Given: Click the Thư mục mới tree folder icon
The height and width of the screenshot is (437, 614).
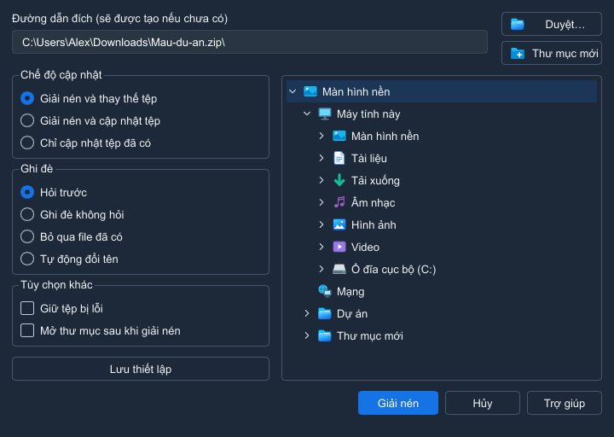Looking at the screenshot, I should point(325,336).
